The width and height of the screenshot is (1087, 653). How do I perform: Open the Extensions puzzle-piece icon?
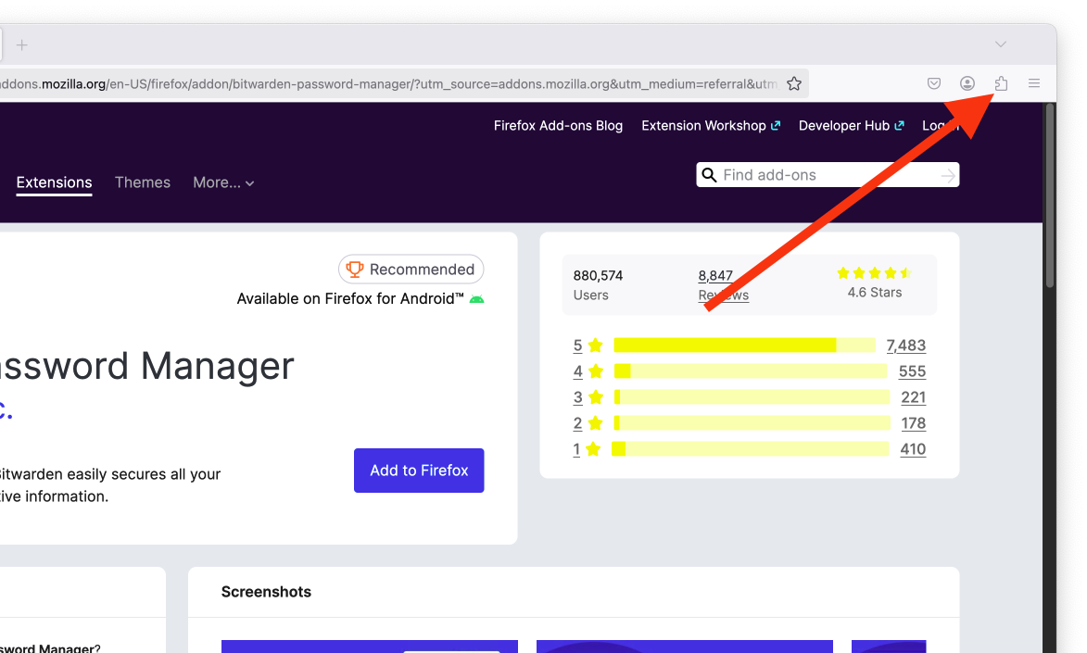tap(1001, 84)
